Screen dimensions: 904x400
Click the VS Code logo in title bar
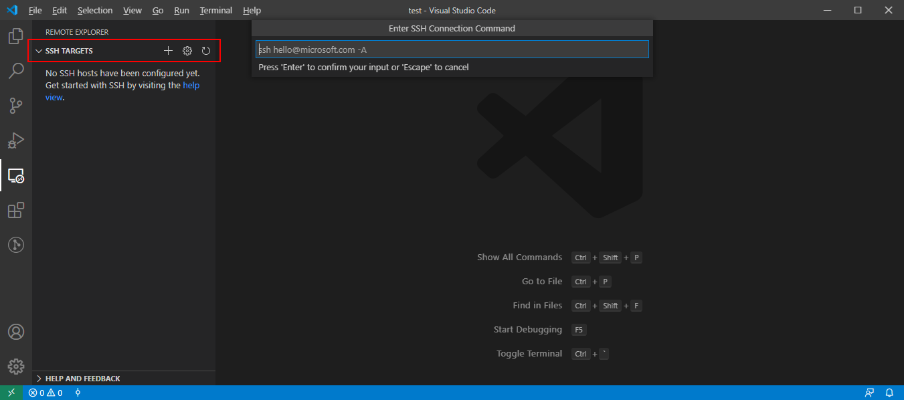[11, 10]
